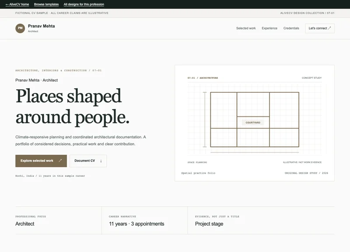Jump to Credentials section
This screenshot has height=252, width=350.
coord(291,28)
